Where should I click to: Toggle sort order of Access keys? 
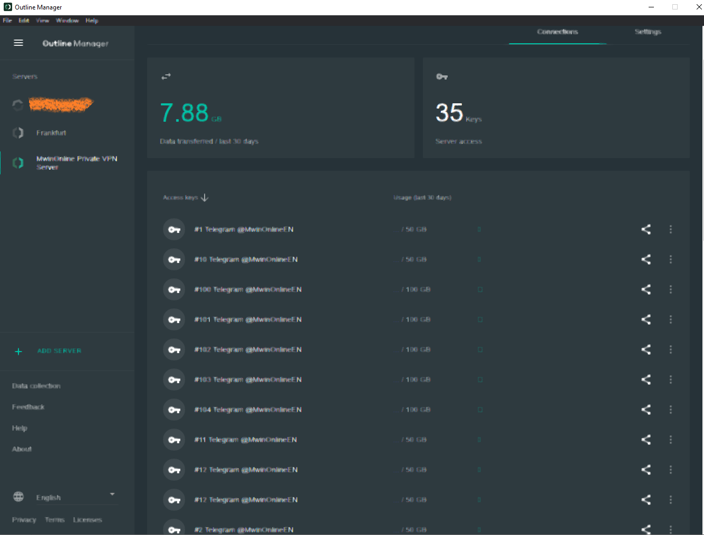(x=204, y=197)
